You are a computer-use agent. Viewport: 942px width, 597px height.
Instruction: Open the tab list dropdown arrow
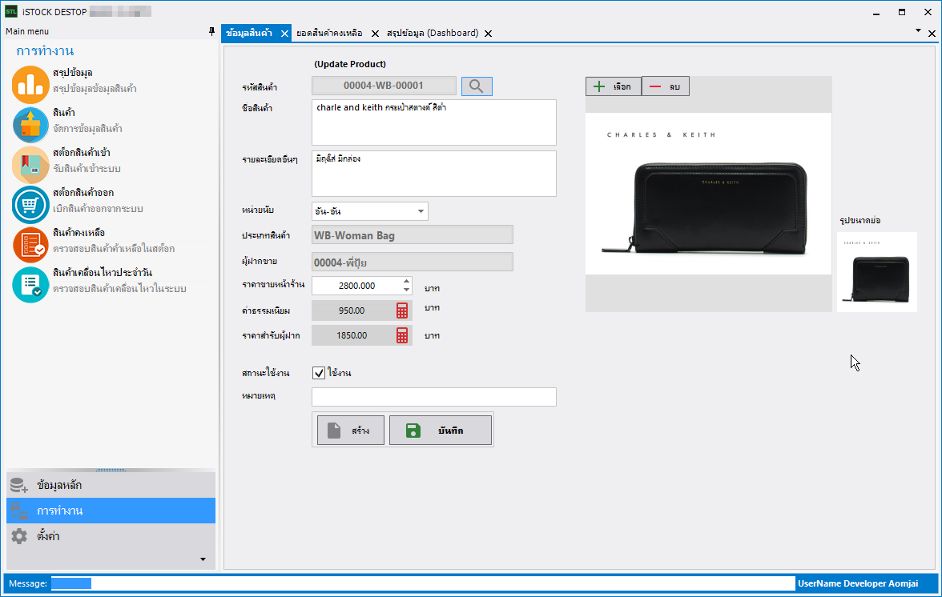click(918, 30)
